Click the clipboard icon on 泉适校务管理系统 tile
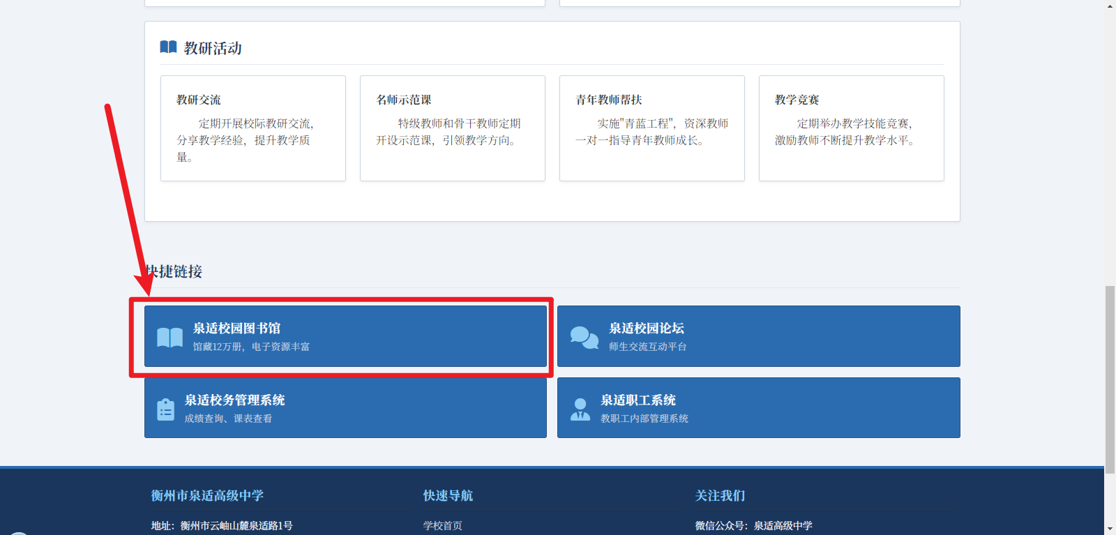The image size is (1116, 535). [165, 409]
